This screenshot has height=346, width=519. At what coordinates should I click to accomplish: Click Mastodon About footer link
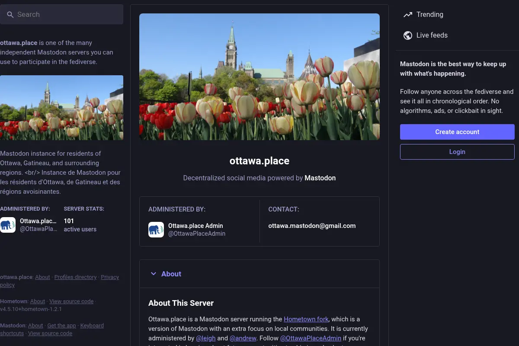(35, 326)
